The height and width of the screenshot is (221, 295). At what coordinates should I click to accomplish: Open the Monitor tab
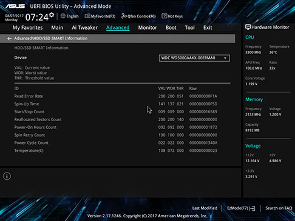tap(147, 28)
